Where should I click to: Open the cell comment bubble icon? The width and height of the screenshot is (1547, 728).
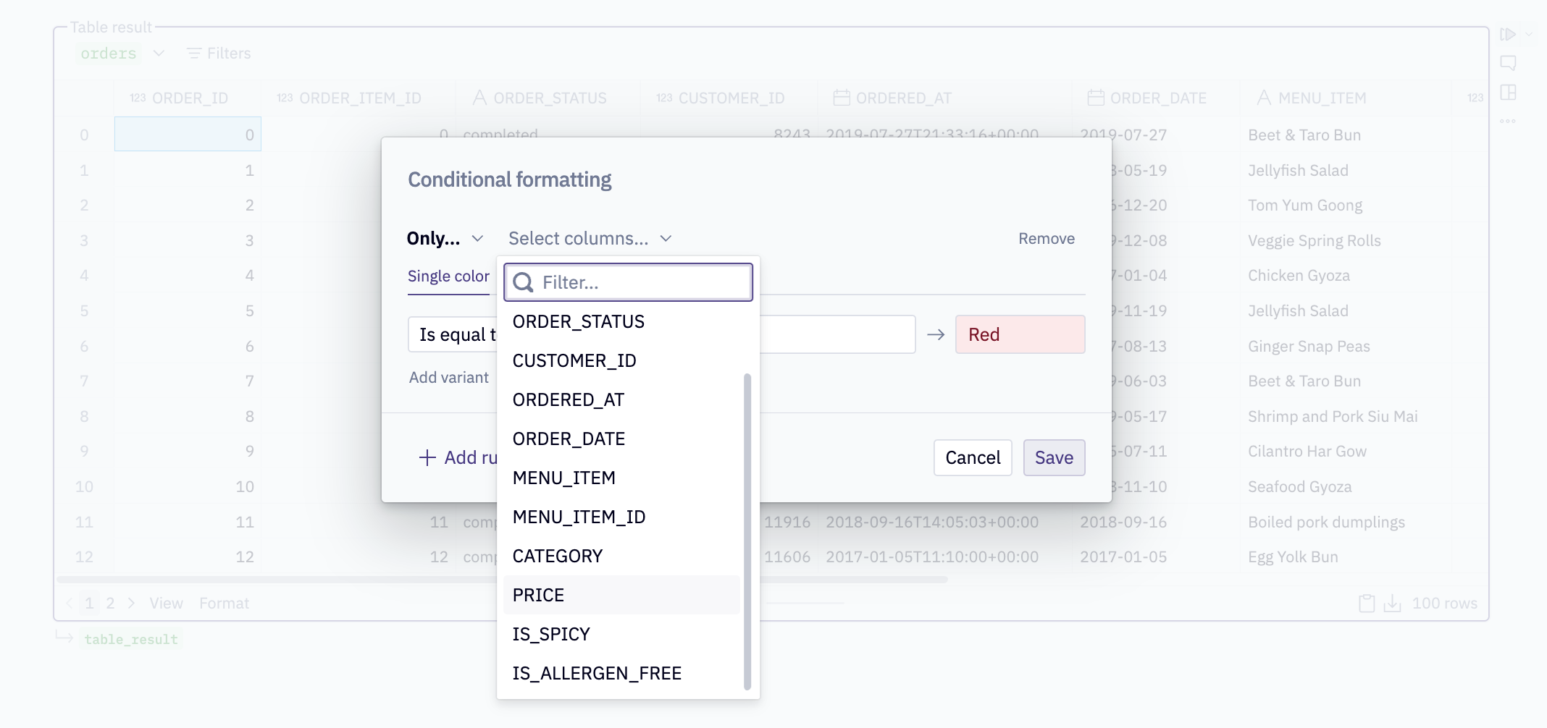click(x=1508, y=63)
